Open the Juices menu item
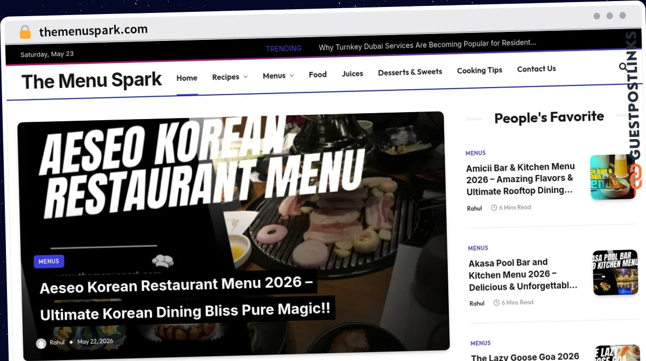 pyautogui.click(x=353, y=73)
